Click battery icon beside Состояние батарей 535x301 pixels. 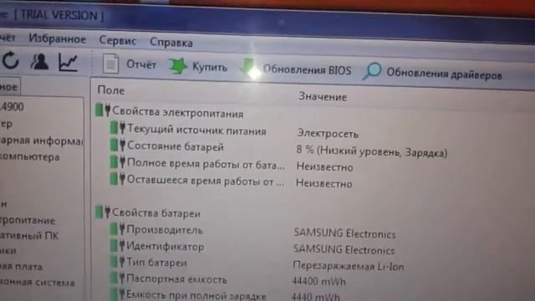118,145
